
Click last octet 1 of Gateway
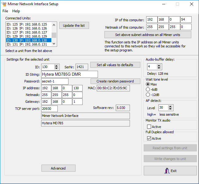[77, 102]
